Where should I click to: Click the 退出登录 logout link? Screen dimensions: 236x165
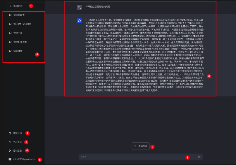click(x=18, y=151)
